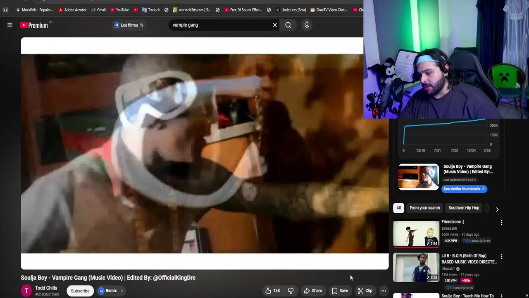Click the magnifying glass search button

pyautogui.click(x=288, y=25)
